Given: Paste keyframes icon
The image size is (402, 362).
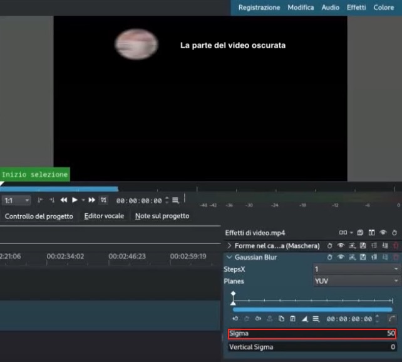Looking at the screenshot, I should (292, 319).
